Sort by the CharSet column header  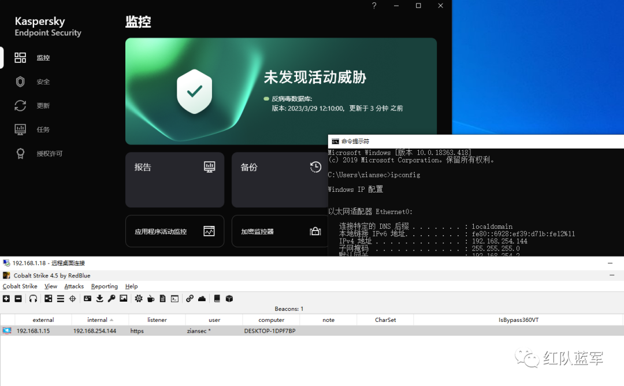[385, 320]
